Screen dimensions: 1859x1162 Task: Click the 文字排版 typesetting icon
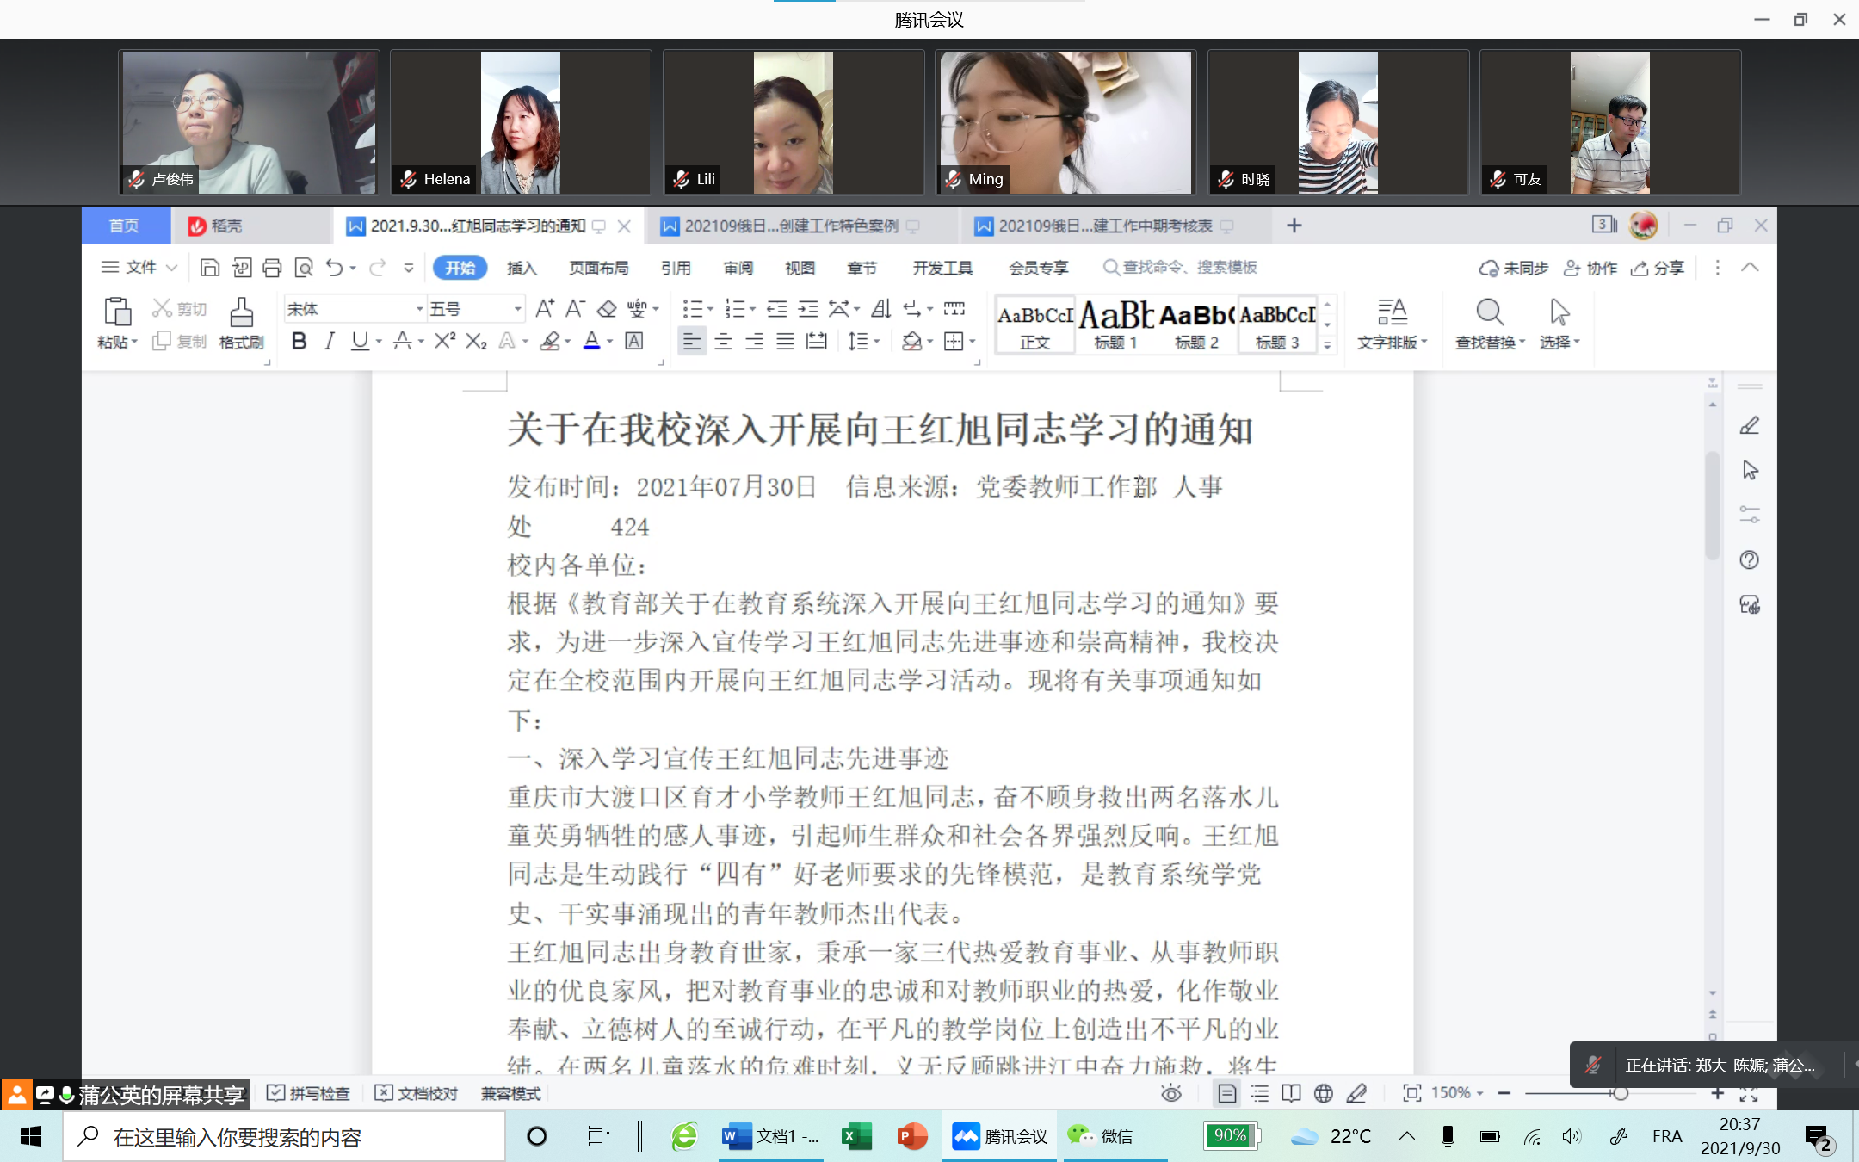tap(1392, 323)
